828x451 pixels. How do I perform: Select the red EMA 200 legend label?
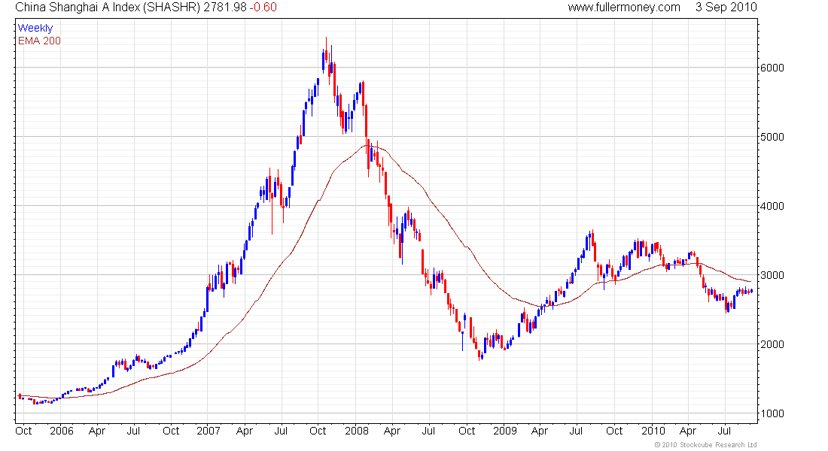tap(40, 41)
